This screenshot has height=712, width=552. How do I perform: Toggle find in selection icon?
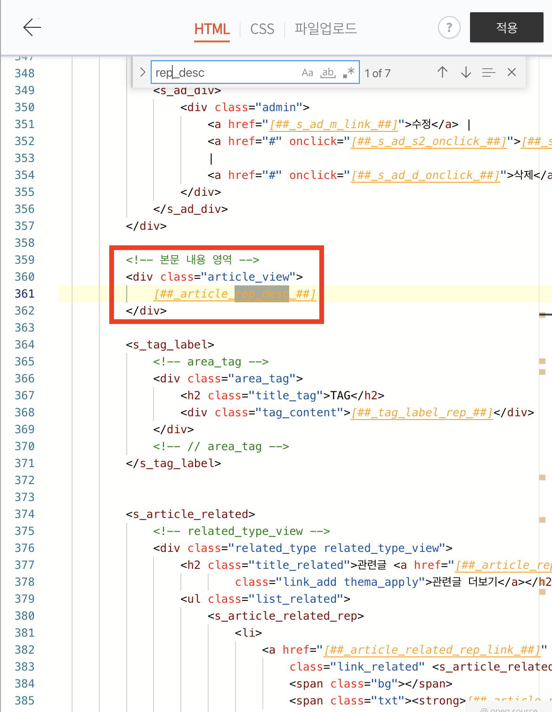click(488, 73)
